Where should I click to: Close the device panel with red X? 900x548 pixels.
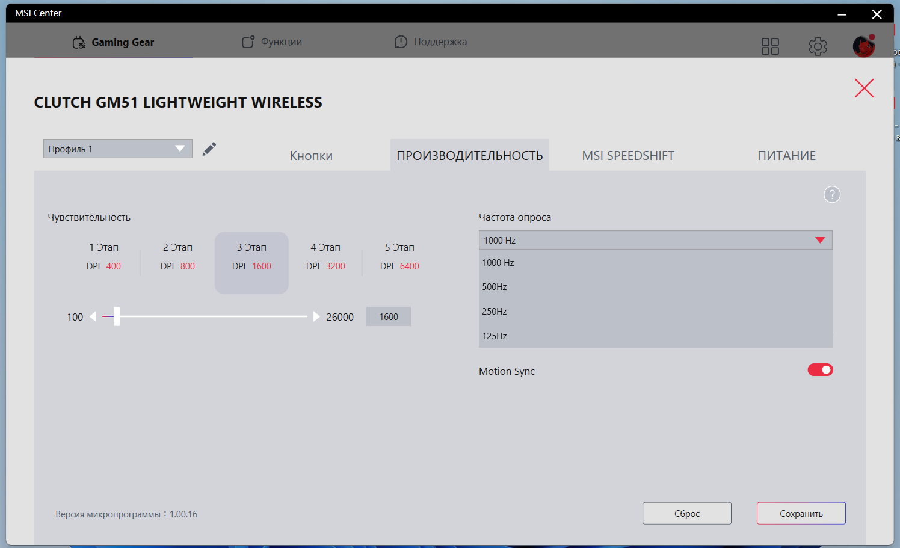(864, 88)
